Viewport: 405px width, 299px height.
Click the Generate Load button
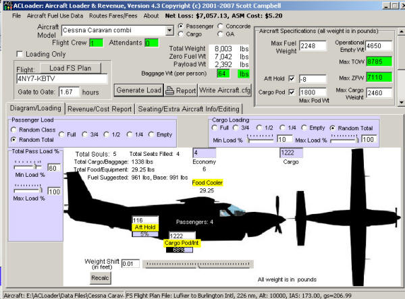pos(138,90)
